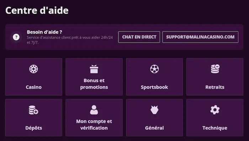Select the Général label
The image size is (249, 141).
[x=154, y=128]
